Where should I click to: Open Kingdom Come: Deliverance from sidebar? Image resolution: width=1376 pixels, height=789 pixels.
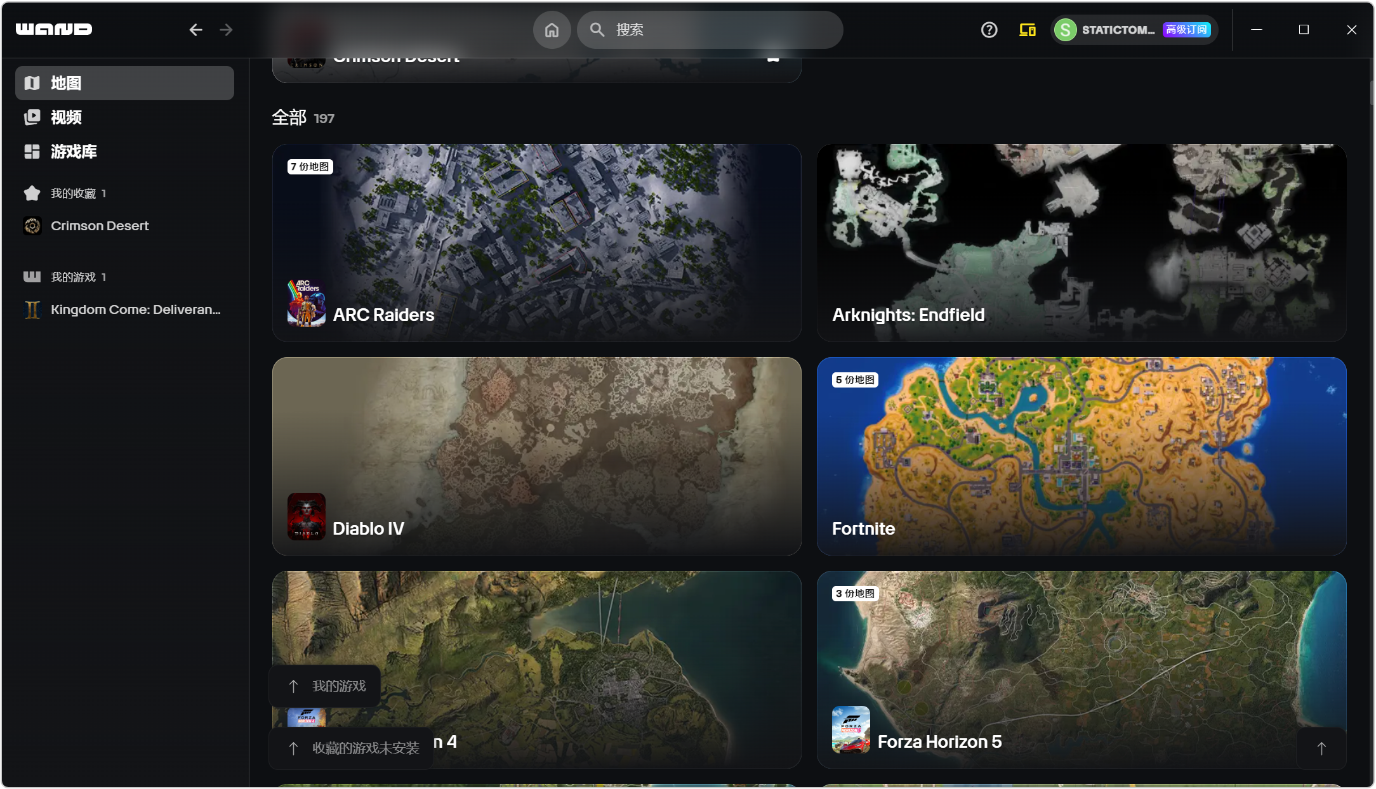[x=124, y=310]
